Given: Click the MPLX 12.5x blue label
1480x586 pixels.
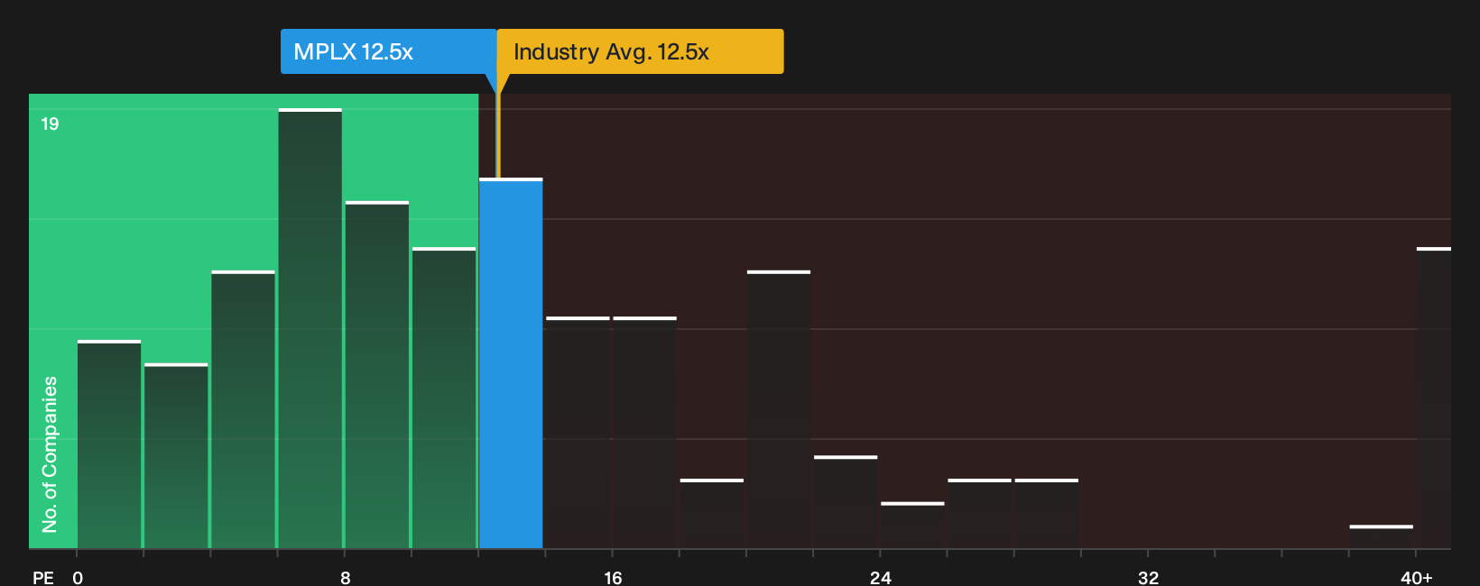Looking at the screenshot, I should (x=388, y=51).
